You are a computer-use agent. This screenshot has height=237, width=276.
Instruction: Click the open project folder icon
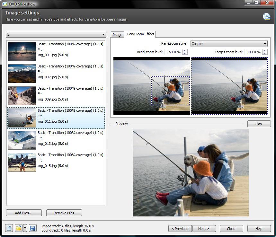pos(19,228)
